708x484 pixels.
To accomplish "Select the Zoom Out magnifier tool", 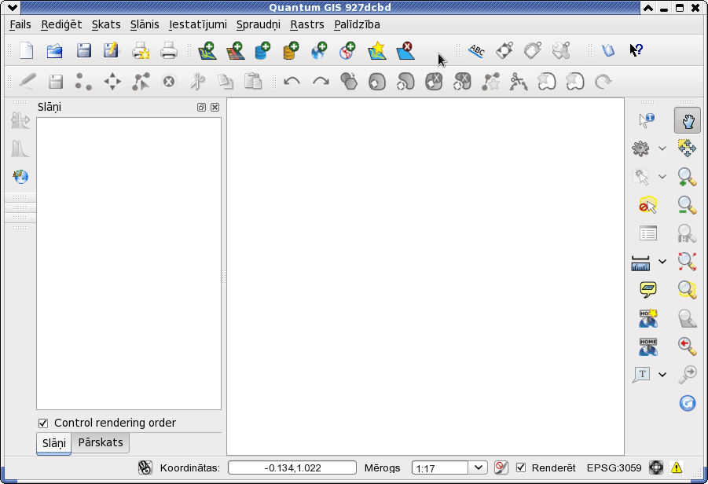I will pos(687,205).
